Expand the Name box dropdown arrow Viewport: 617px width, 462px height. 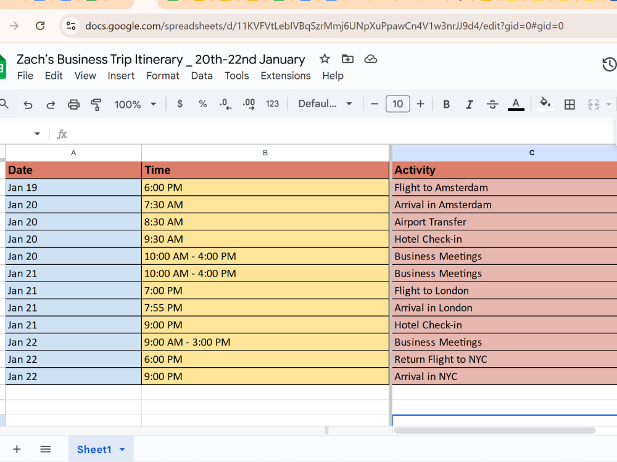[37, 134]
